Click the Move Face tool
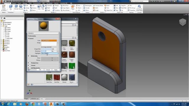The width and height of the screenshot is (189, 106). 64,6
